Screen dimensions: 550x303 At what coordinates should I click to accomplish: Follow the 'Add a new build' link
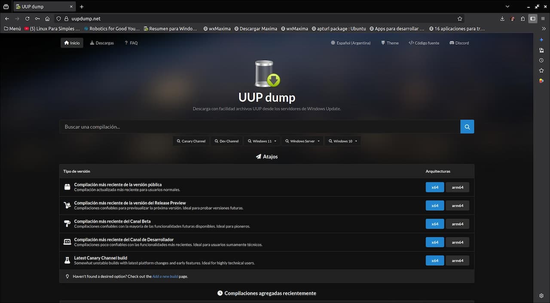165,276
